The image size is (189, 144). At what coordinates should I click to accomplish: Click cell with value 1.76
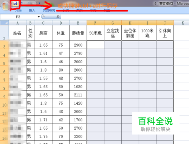[x=43, y=136]
